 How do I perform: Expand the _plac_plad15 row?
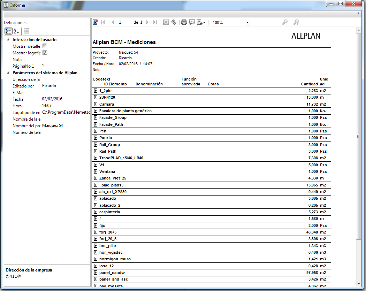click(x=96, y=185)
